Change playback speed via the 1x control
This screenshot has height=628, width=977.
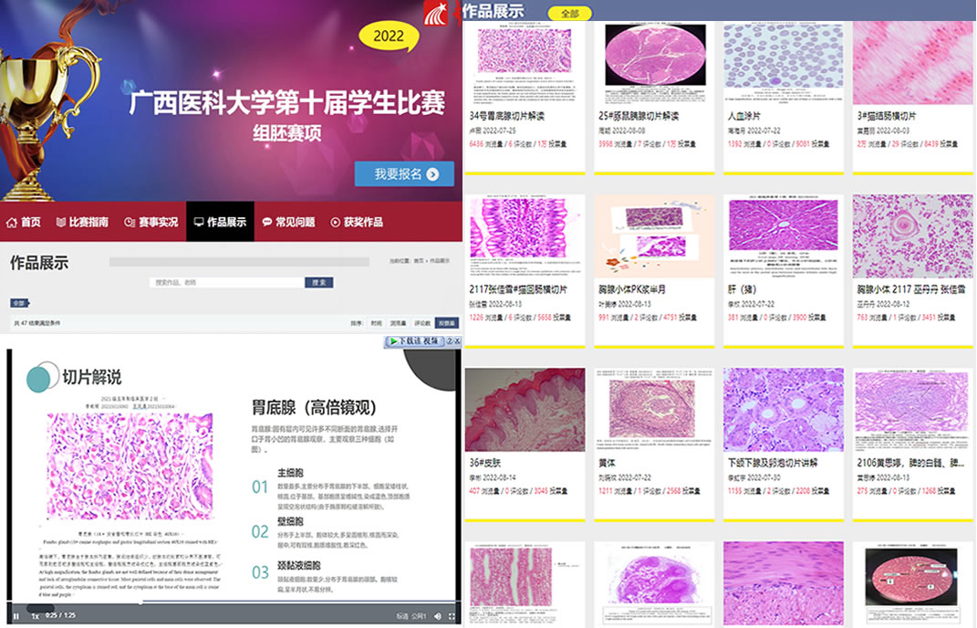click(36, 616)
